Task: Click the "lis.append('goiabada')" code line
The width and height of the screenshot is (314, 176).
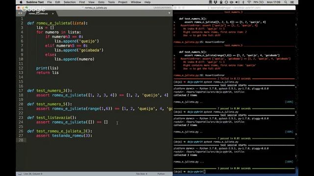Action: click(x=79, y=50)
